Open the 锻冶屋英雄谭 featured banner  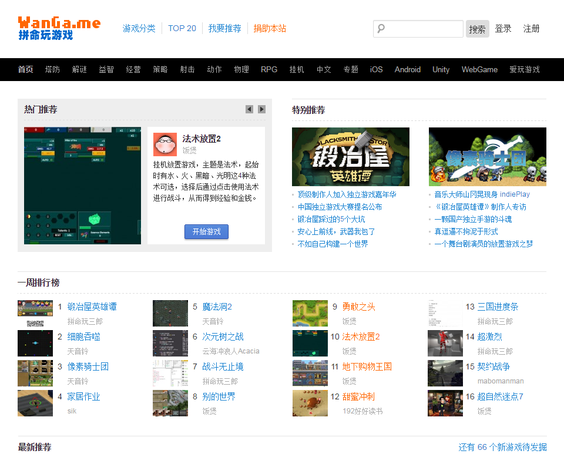point(350,157)
